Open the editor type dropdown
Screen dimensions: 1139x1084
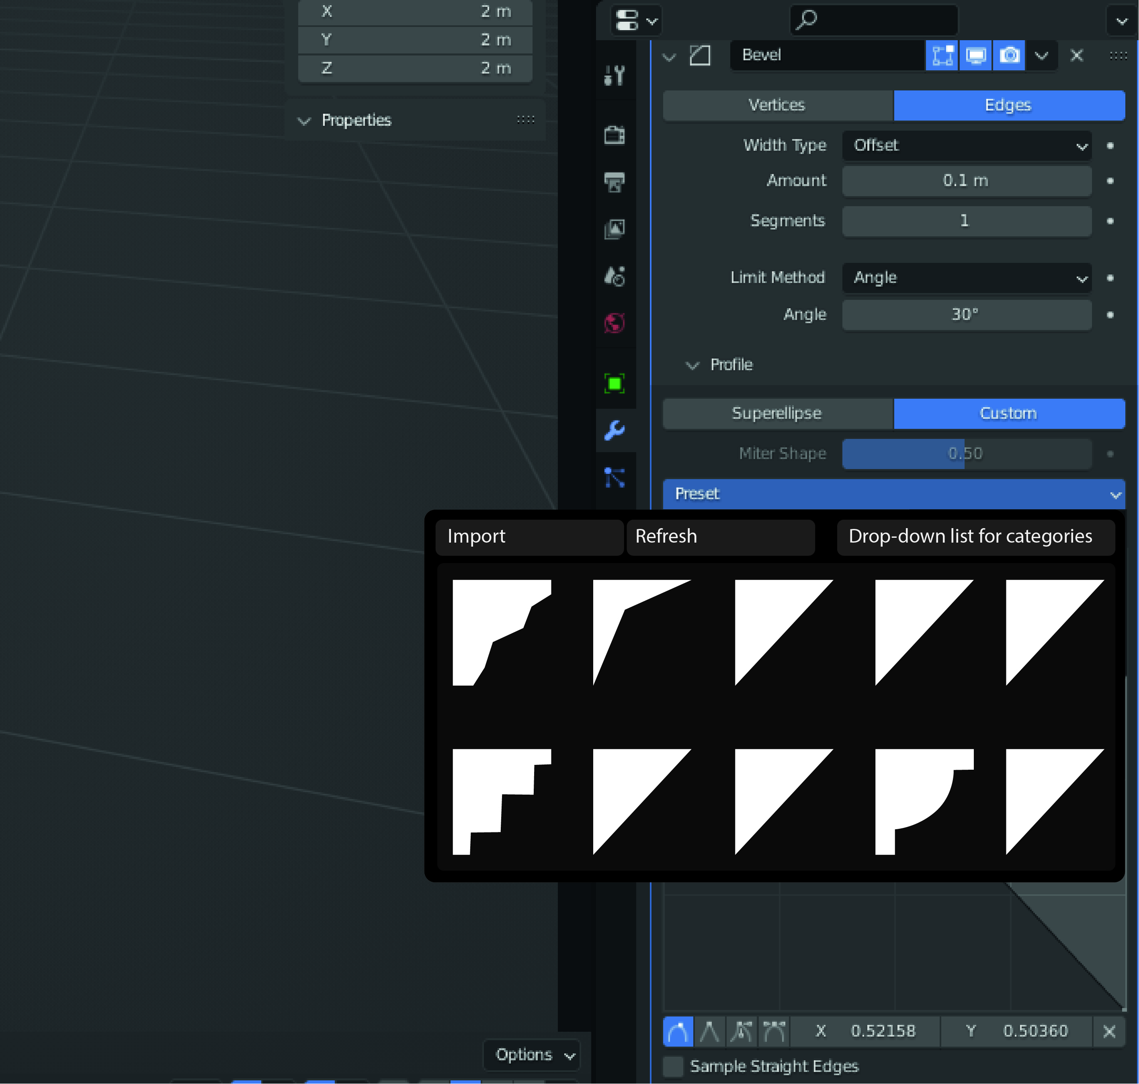click(x=636, y=20)
